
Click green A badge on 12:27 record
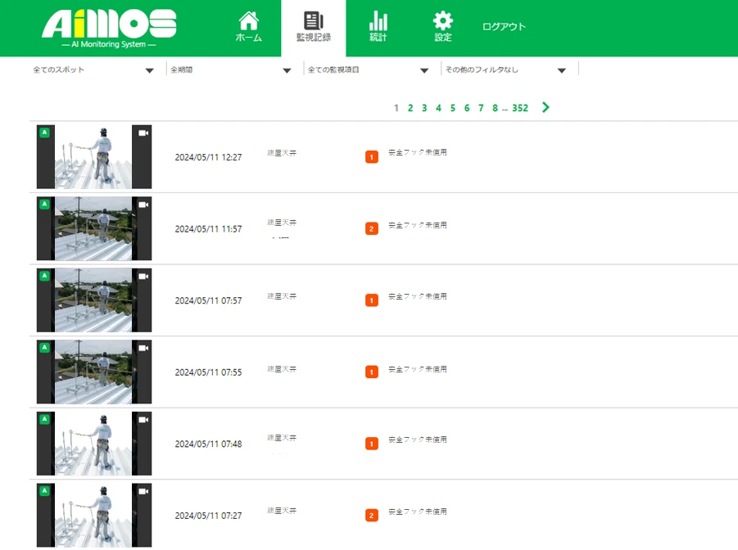coord(45,133)
